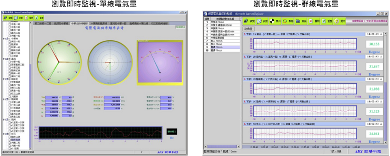
Task: Click the binoculars icon in the left window toolbar
Action: (5, 18)
